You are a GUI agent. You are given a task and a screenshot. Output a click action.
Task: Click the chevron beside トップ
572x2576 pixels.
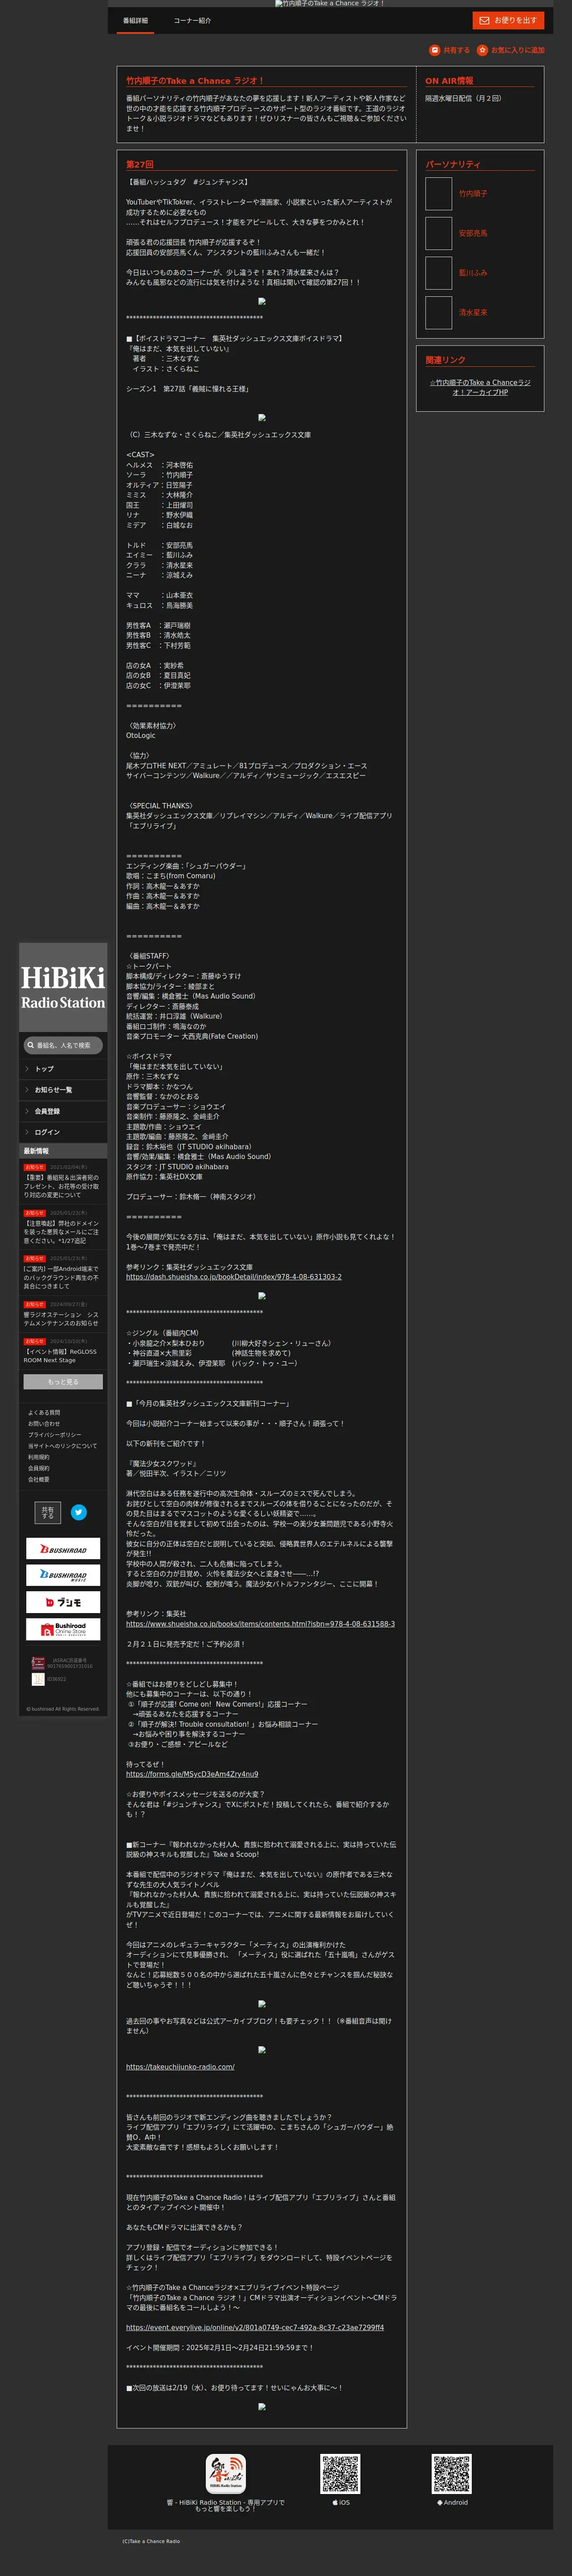27,1069
